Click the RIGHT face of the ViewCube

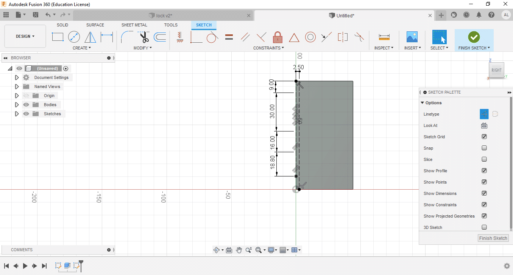tap(496, 70)
